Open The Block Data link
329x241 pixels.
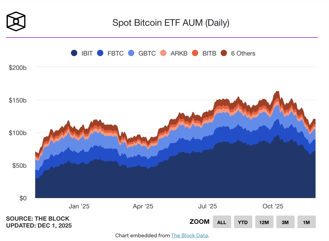pos(189,236)
